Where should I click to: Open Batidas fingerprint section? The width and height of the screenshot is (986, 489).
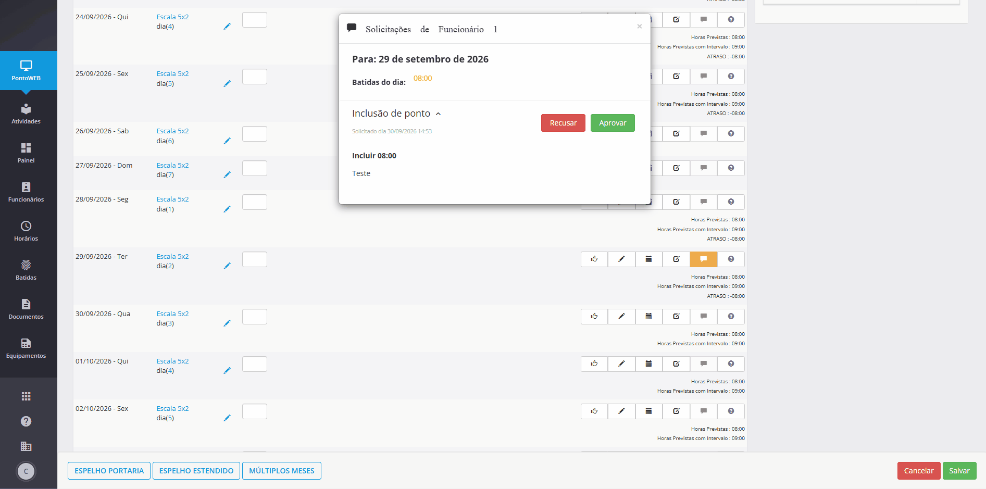[x=26, y=270]
